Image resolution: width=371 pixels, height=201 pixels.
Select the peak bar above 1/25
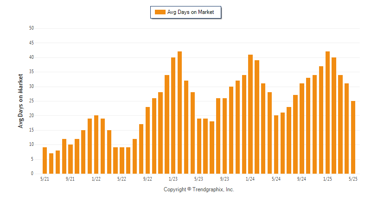[327, 113]
